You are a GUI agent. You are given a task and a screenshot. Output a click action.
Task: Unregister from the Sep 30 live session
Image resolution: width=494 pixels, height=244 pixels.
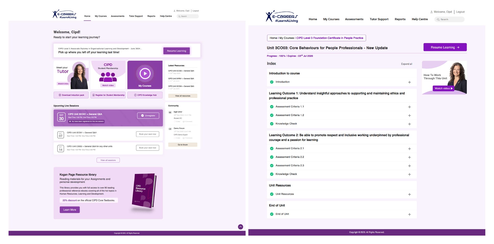pyautogui.click(x=148, y=115)
